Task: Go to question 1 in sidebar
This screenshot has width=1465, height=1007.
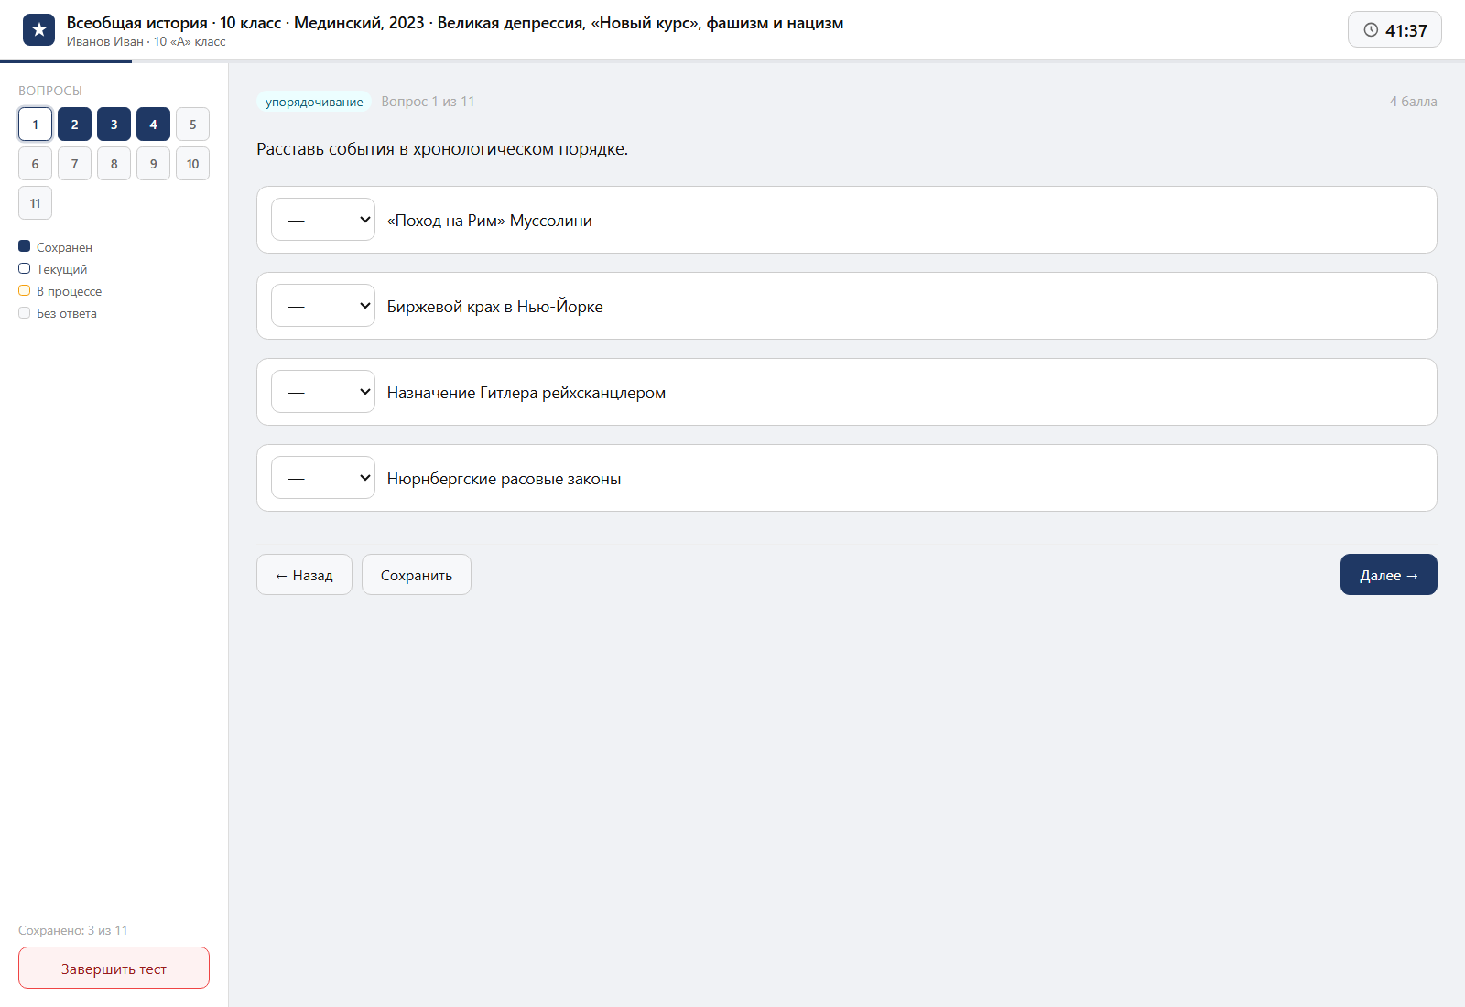Action: [35, 125]
